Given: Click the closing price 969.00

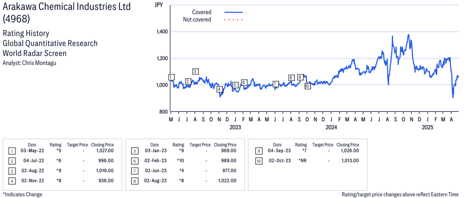Looking at the screenshot, I should [x=229, y=151].
